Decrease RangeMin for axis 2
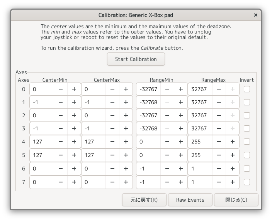The width and height of the screenshot is (272, 221). pos(167,115)
